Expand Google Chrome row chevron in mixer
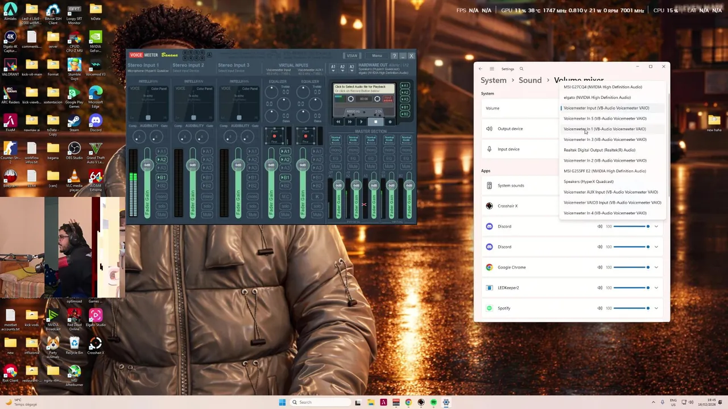The image size is (728, 409). (656, 267)
